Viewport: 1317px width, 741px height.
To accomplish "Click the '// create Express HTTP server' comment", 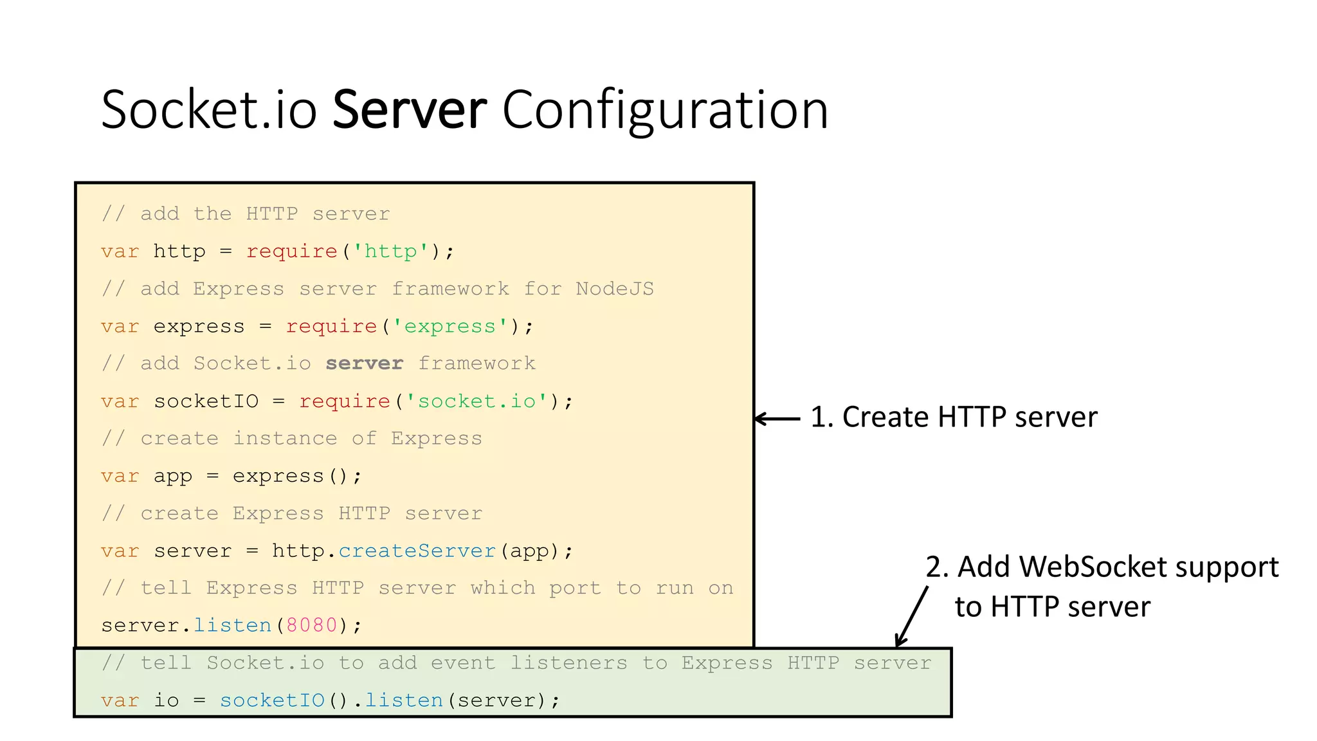I will coord(292,514).
